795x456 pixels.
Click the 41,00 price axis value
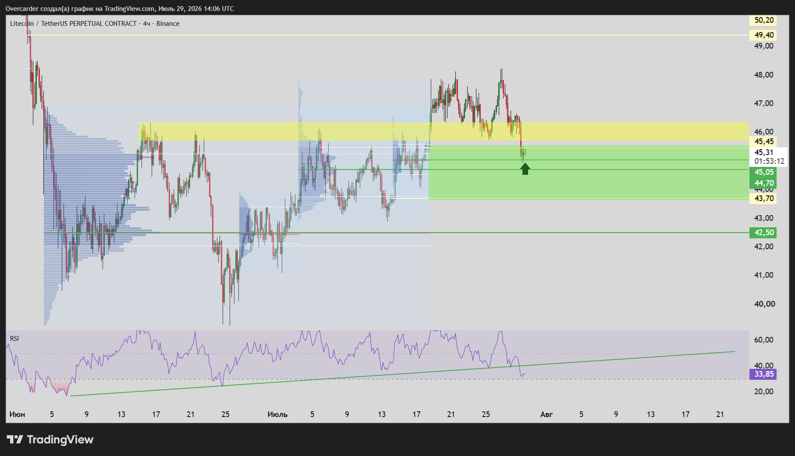pyautogui.click(x=763, y=275)
